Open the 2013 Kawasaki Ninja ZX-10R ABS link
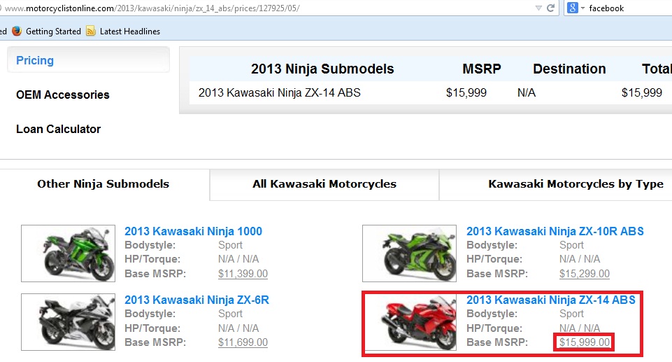This screenshot has width=672, height=362. tap(555, 231)
